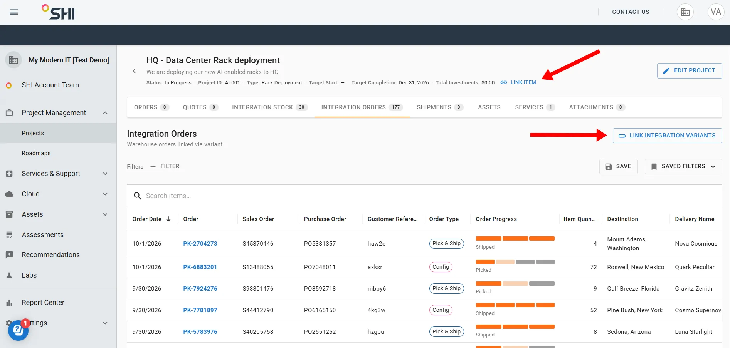Click the search magnifier icon
The width and height of the screenshot is (730, 348).
point(137,196)
